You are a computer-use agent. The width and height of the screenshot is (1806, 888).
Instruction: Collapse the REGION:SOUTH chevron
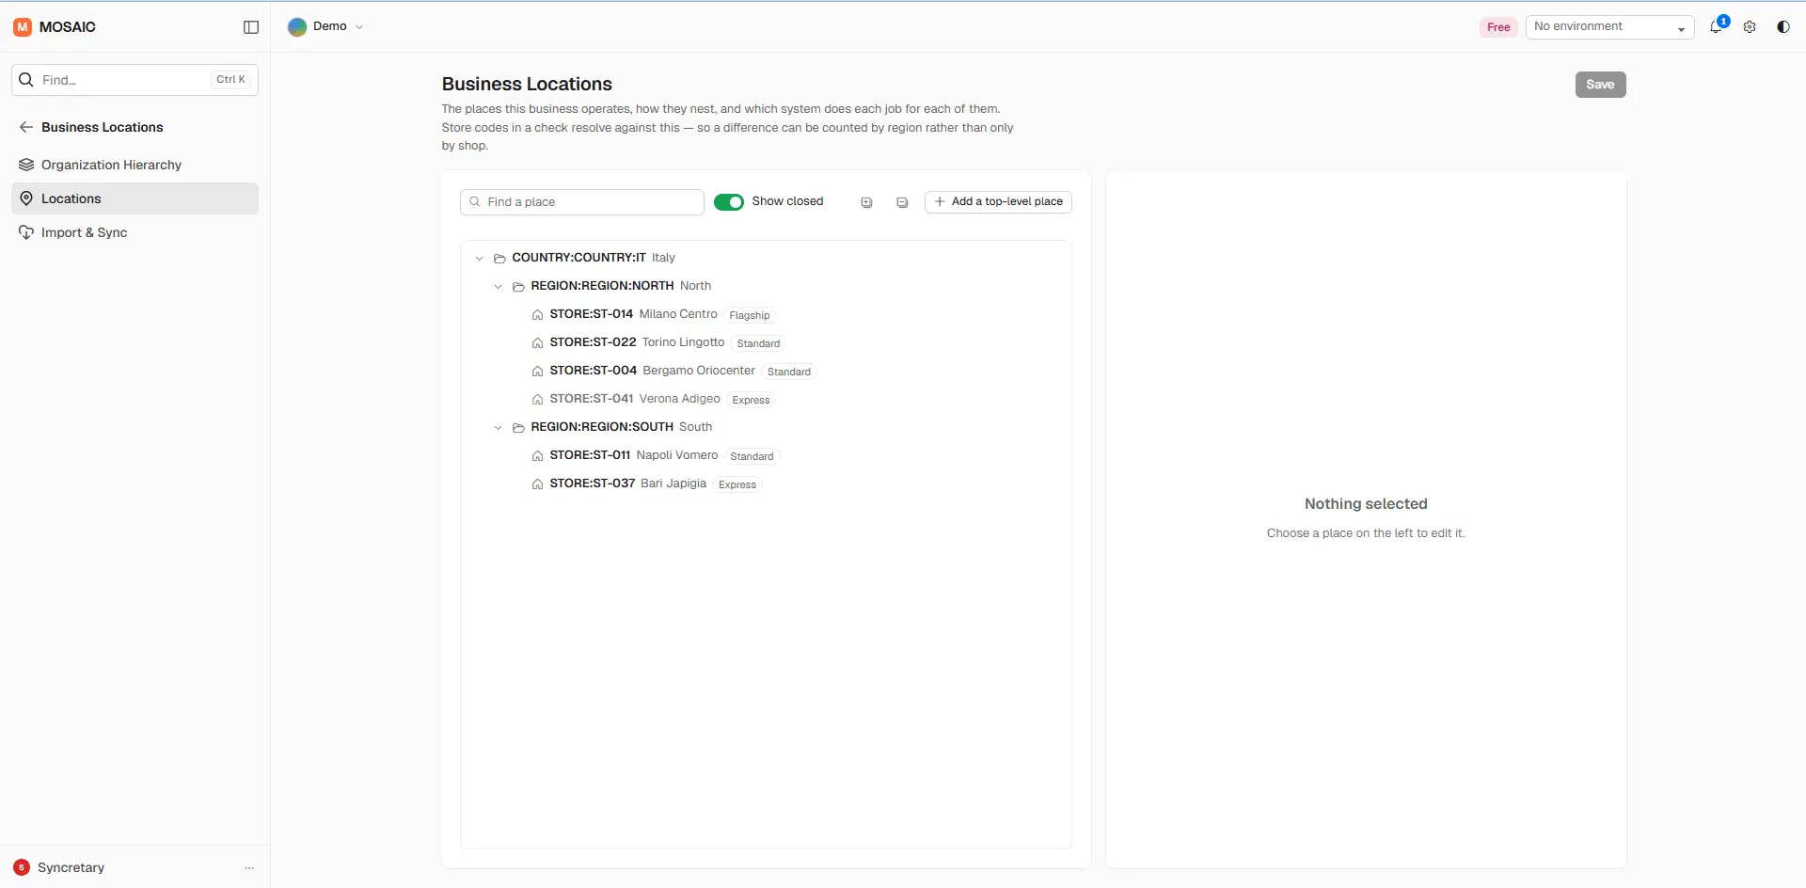(499, 427)
